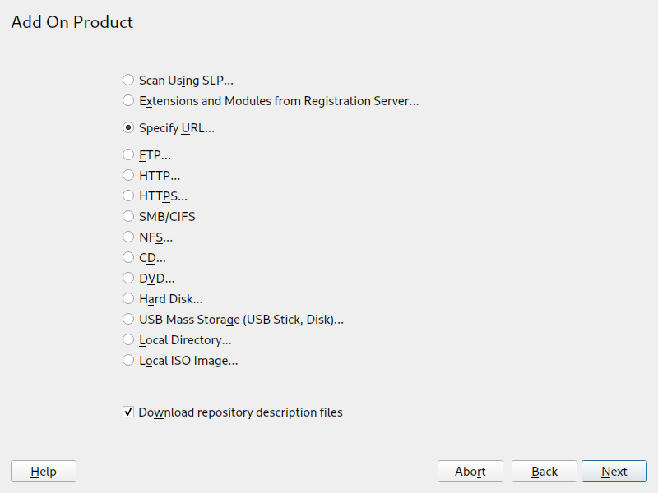The height and width of the screenshot is (493, 658).
Task: Select the CD media option
Action: [x=128, y=258]
